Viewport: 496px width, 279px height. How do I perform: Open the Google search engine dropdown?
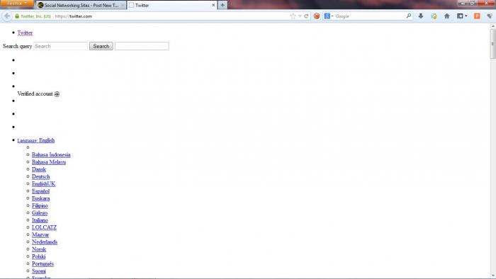click(x=329, y=16)
